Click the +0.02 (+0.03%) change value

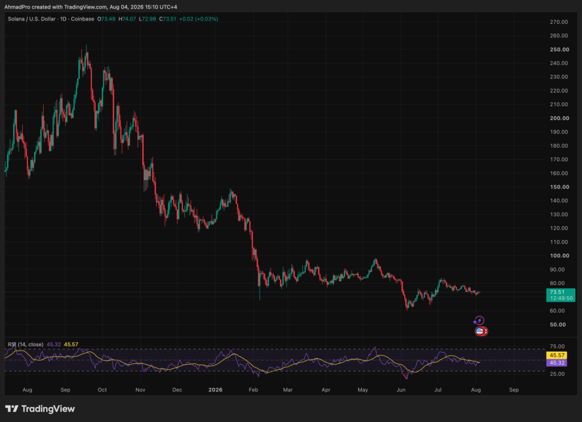[198, 19]
